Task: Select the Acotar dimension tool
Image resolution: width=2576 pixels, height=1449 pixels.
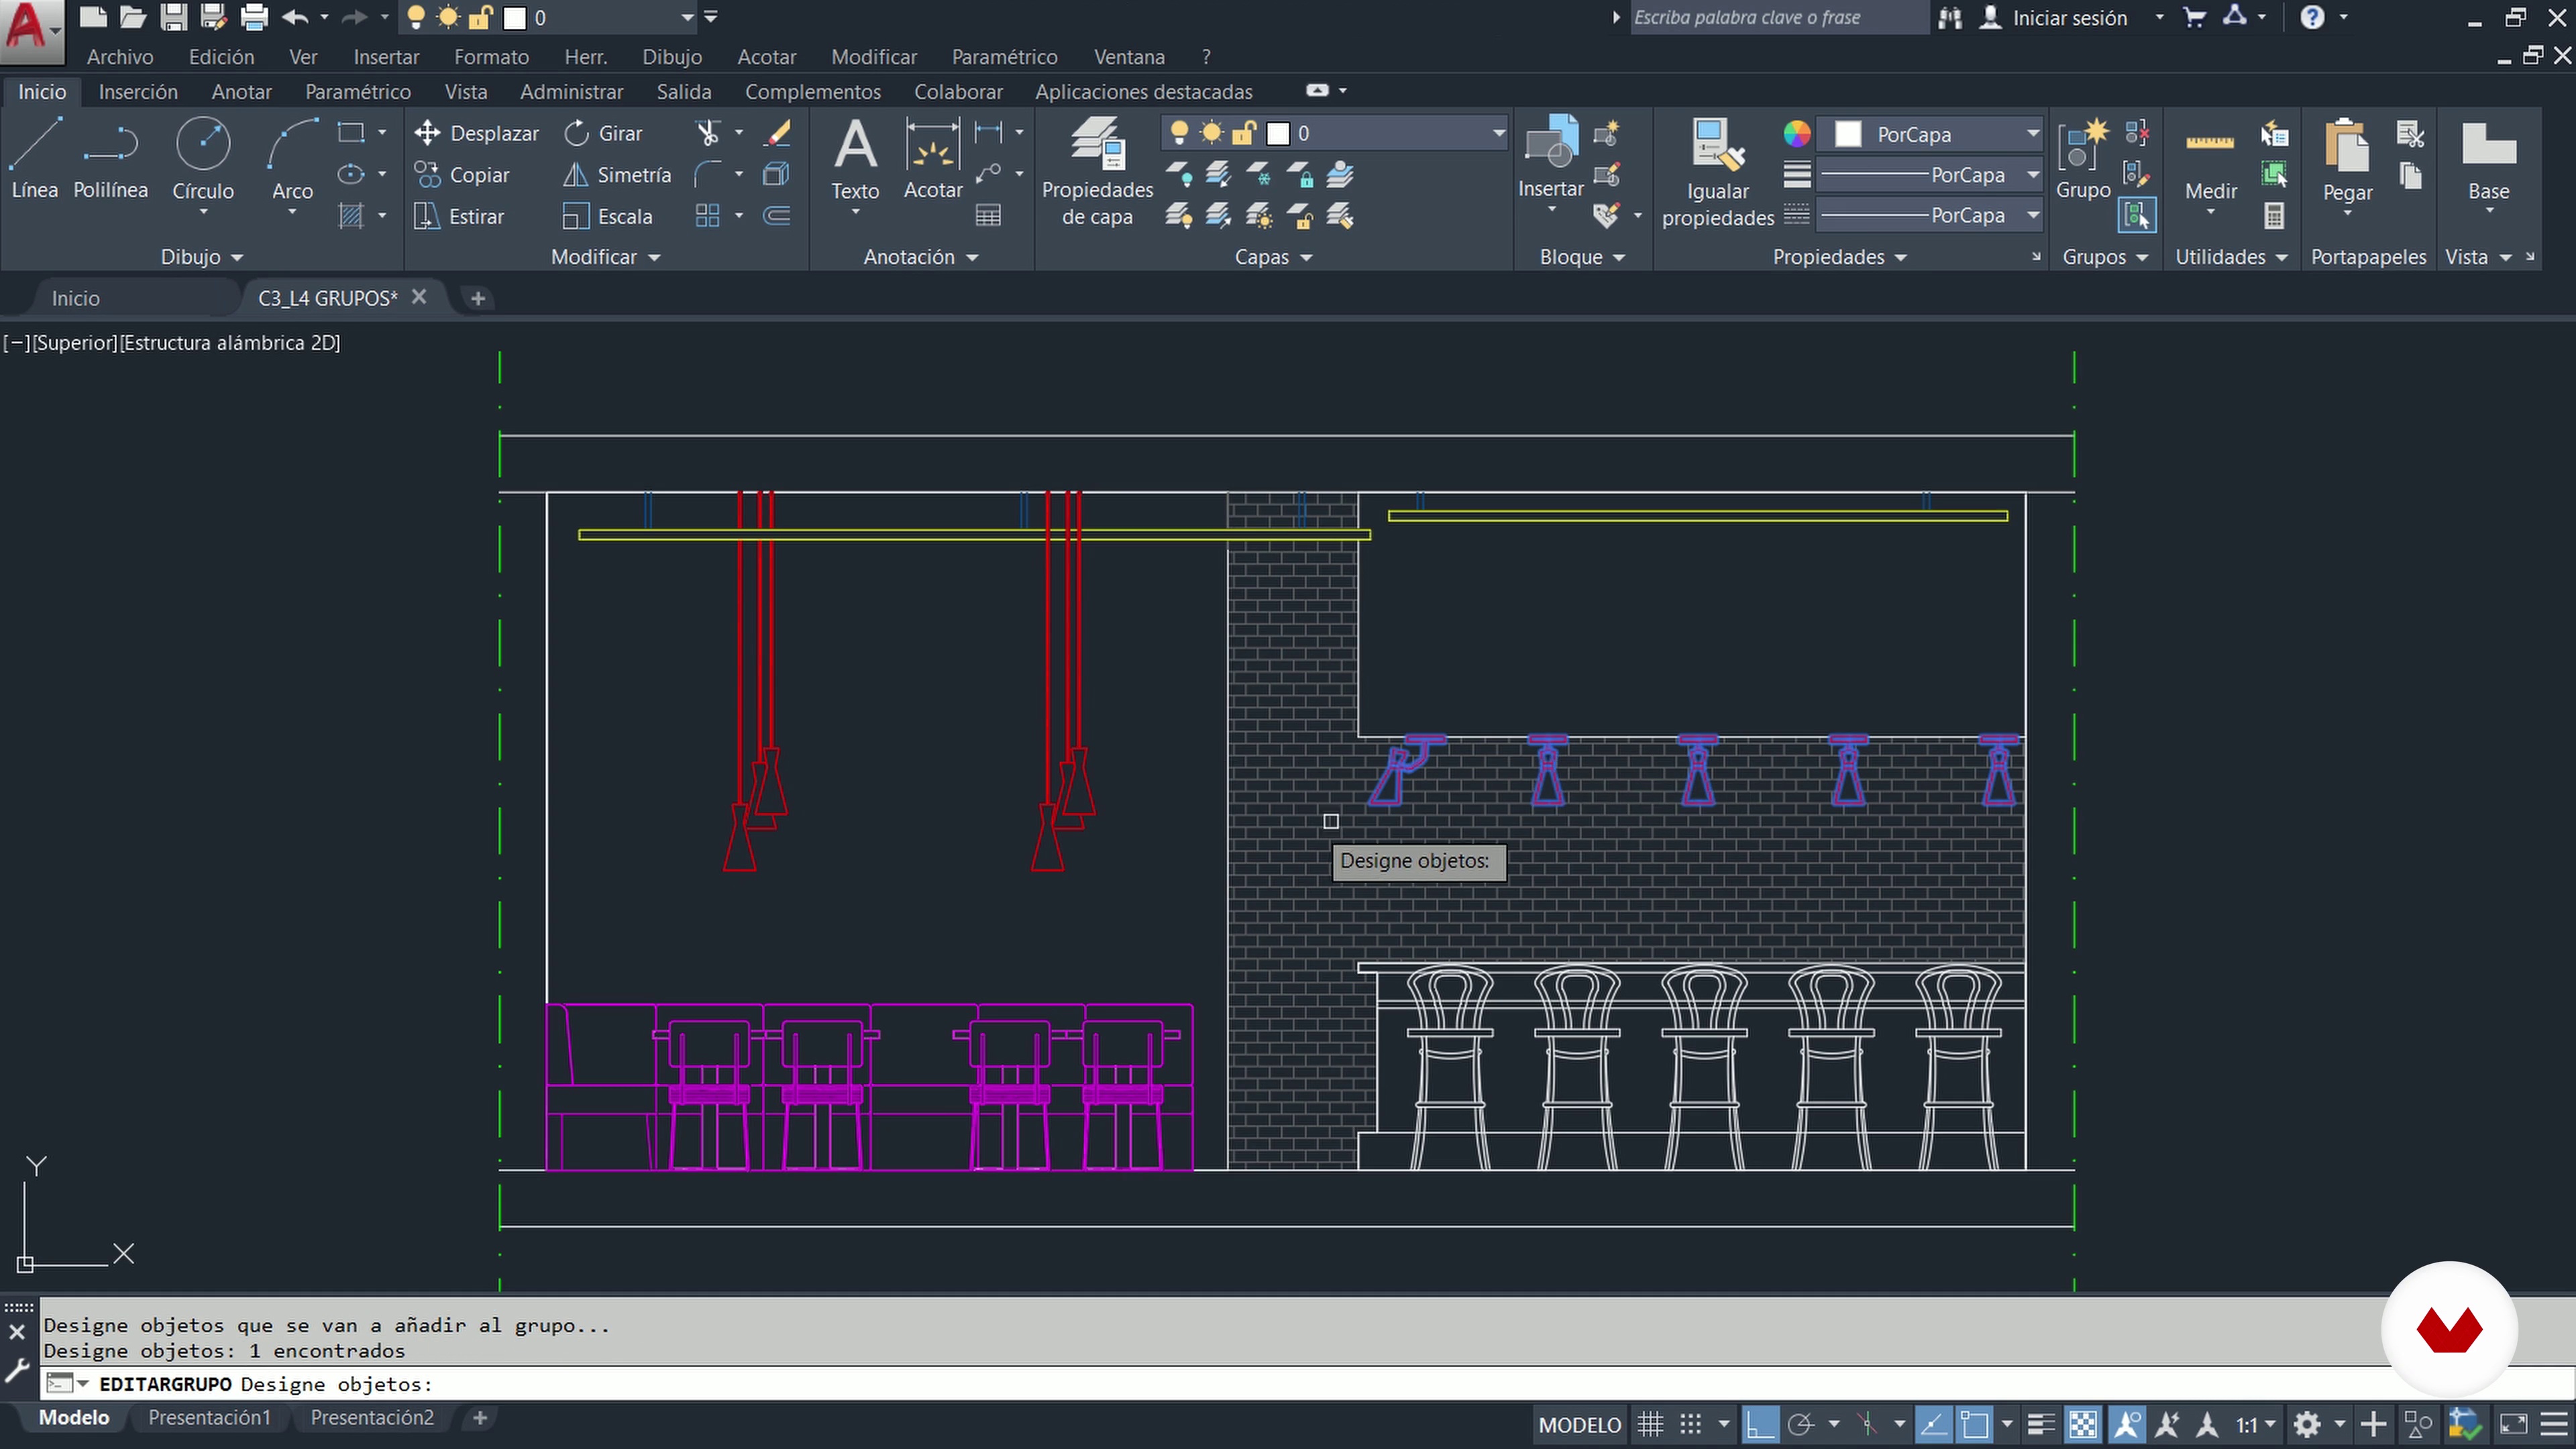Action: 932,159
